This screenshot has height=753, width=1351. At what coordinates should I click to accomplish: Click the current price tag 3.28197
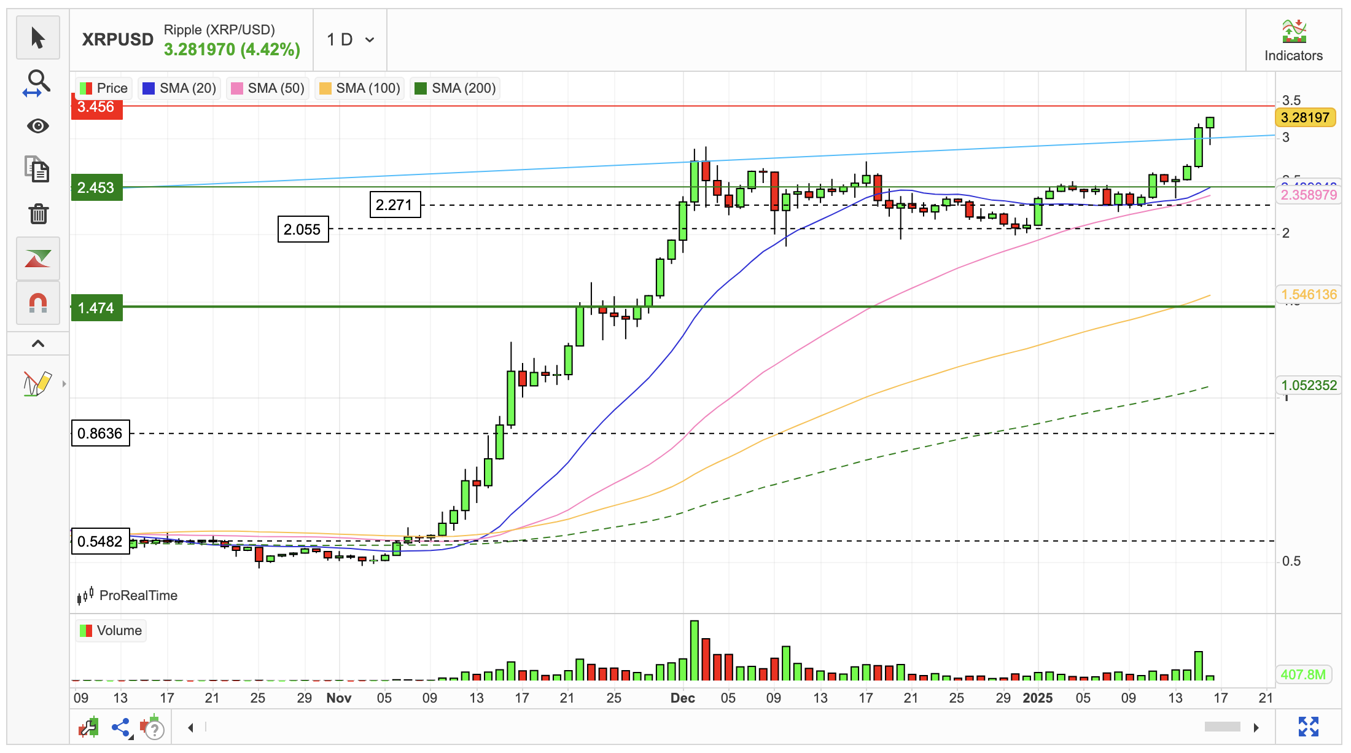(x=1305, y=117)
